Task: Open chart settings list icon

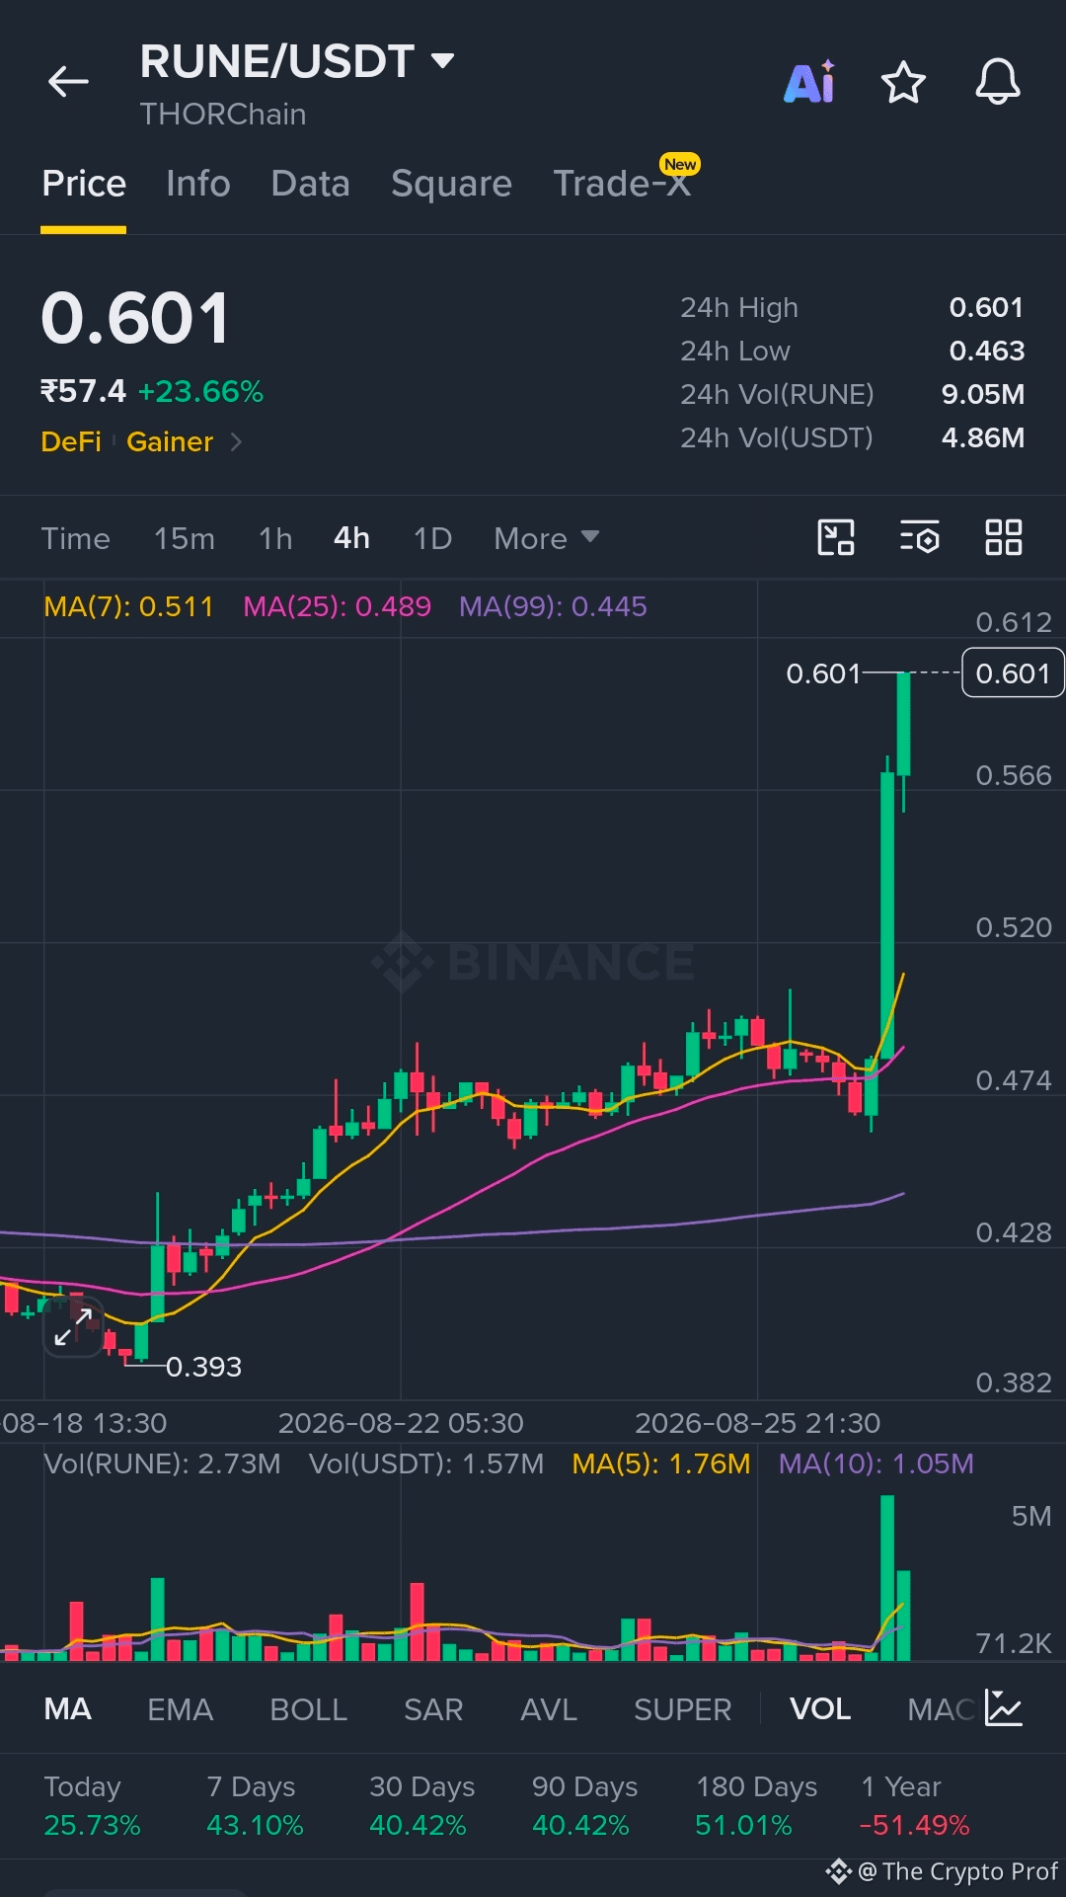Action: point(920,538)
